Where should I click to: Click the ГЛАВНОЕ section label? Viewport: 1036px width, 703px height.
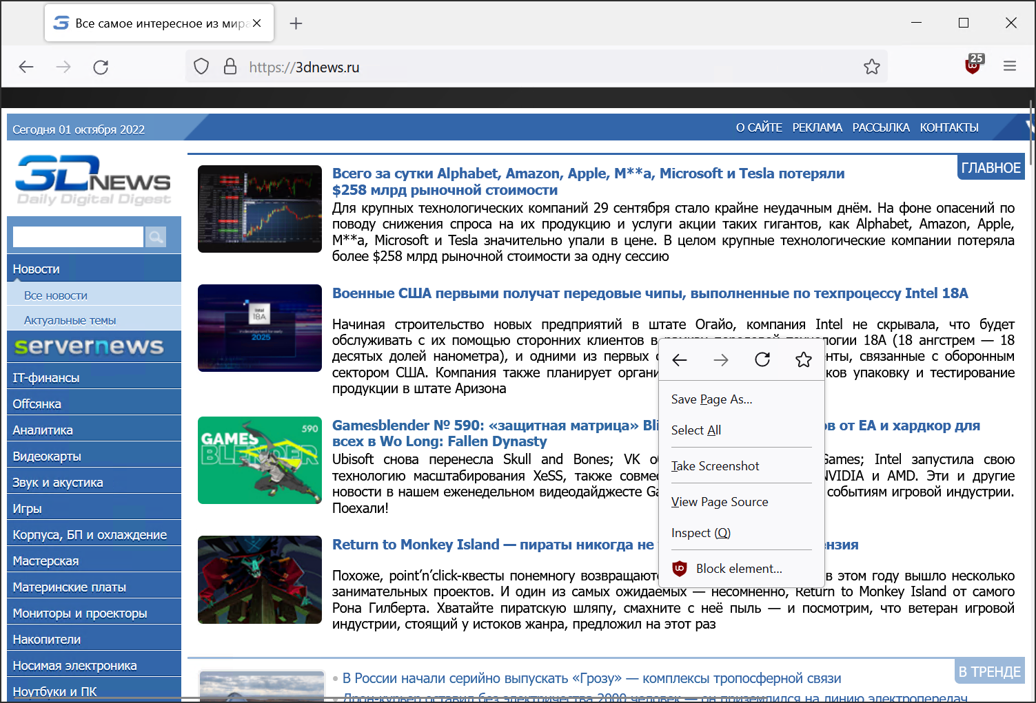pyautogui.click(x=991, y=168)
